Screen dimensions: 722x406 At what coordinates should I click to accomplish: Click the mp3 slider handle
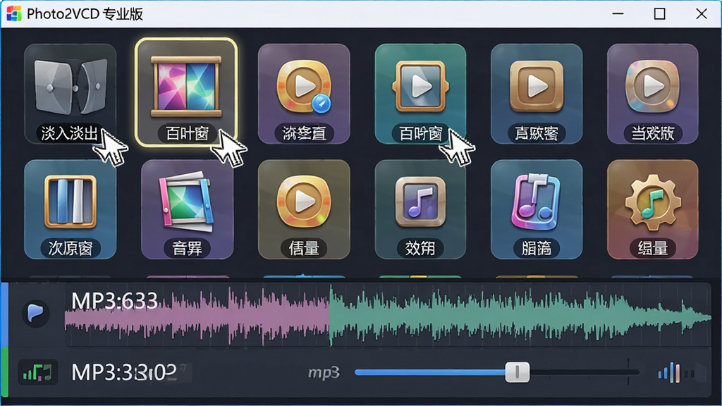[517, 372]
